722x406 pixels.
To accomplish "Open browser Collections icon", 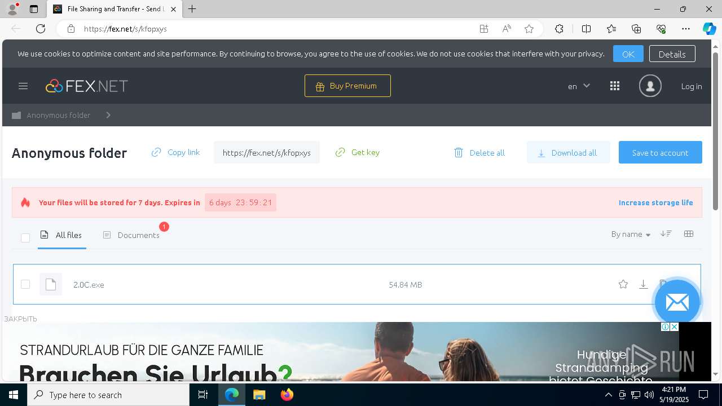I will pos(636,29).
